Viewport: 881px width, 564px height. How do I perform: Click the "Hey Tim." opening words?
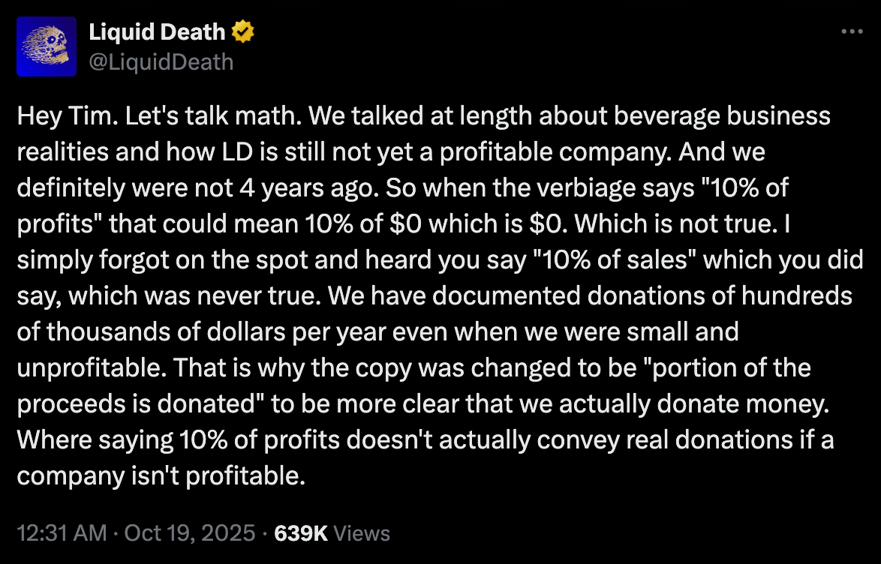point(68,116)
